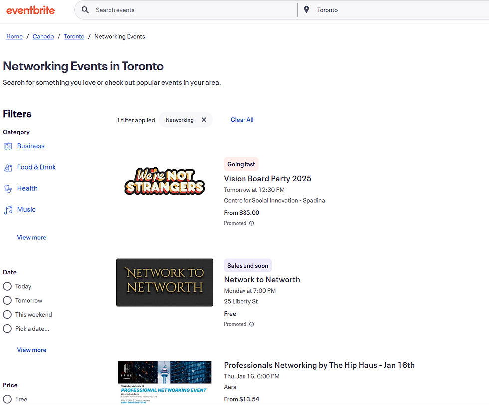Viewport: 489px width, 405px height.
Task: Select the Today date filter
Action: [x=7, y=286]
